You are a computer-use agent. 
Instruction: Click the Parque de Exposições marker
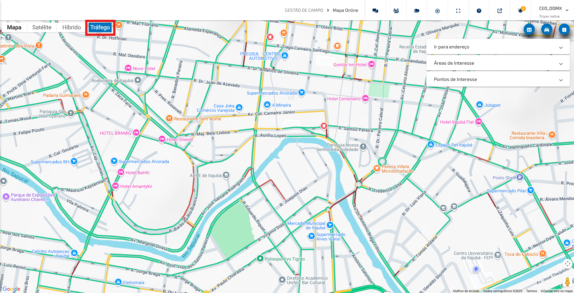tap(6, 197)
